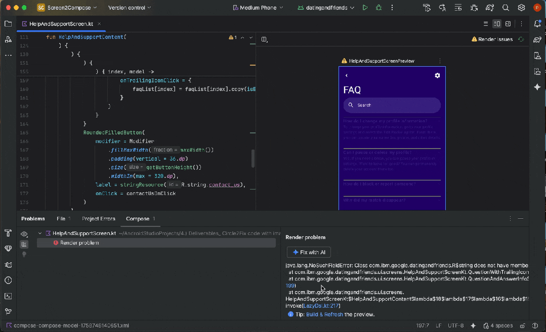Switch to the Project Errors tab
The height and width of the screenshot is (332, 546).
98,219
